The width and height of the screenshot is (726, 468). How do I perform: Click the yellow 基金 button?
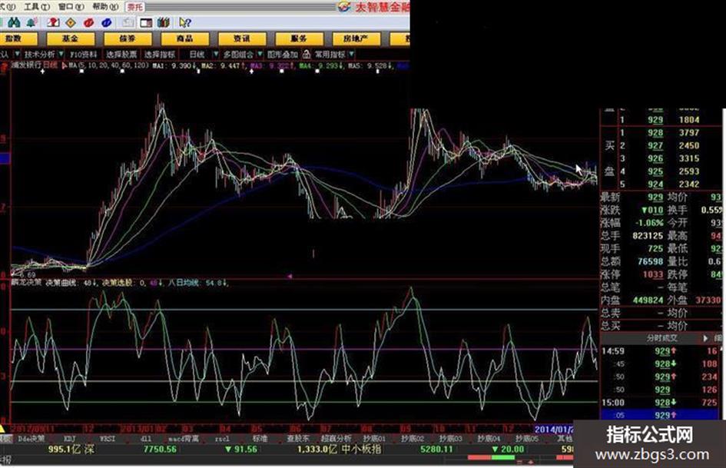point(71,39)
